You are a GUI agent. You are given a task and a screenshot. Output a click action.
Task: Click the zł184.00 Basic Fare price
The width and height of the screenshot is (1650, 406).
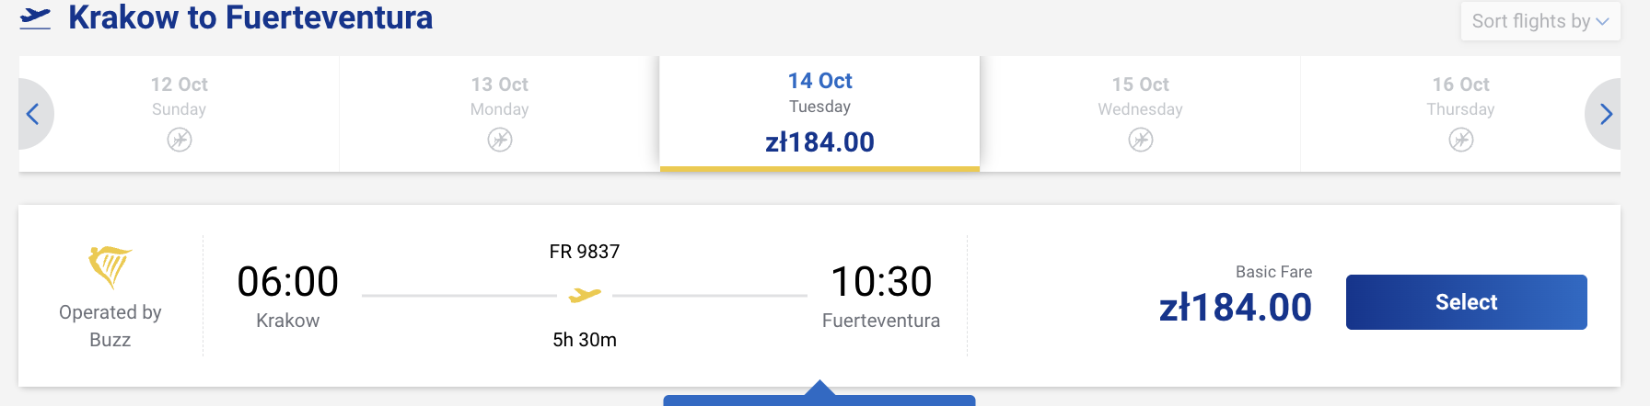[x=1236, y=308]
